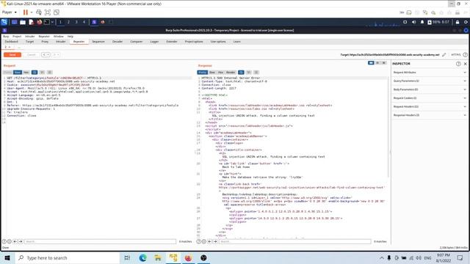Expand Response Headers section
This screenshot has width=470, height=264.
tap(430, 115)
